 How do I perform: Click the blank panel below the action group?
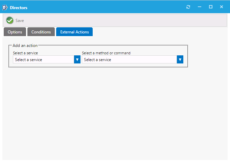click(x=115, y=111)
